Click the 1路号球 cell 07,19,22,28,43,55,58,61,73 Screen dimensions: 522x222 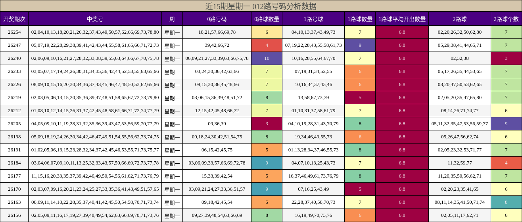313,45
